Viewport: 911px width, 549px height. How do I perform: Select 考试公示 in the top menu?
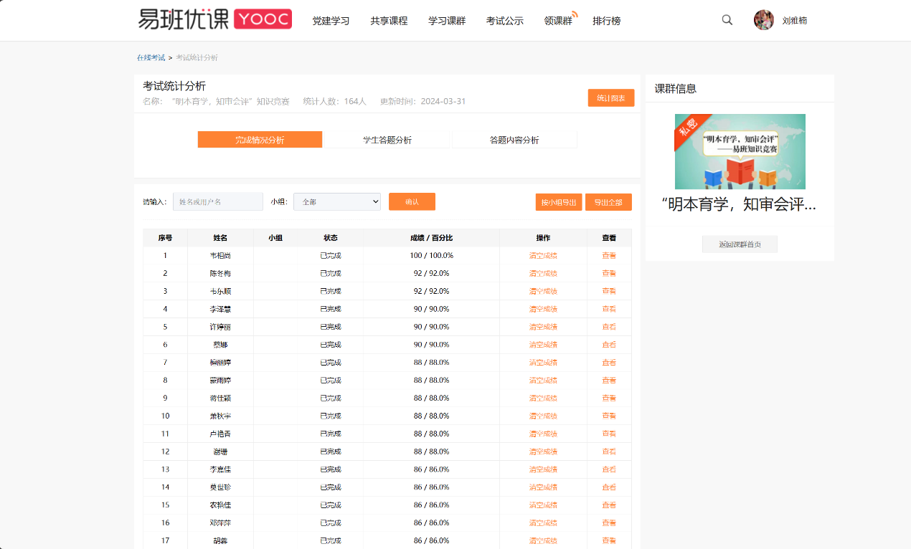point(505,21)
